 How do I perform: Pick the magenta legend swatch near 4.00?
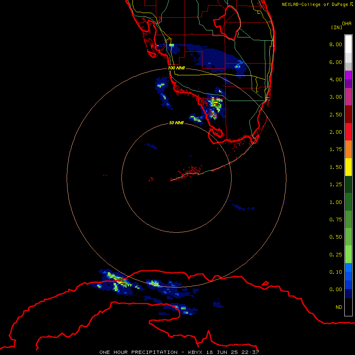click(348, 75)
